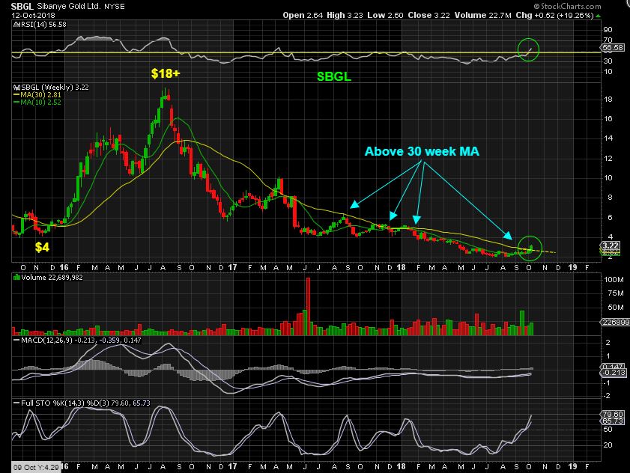Click the 90 label on the RSI axis

(x=608, y=30)
